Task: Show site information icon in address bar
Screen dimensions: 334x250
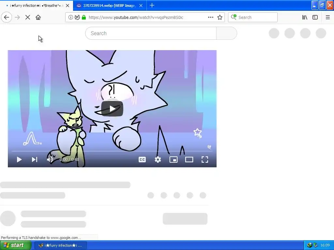Action: (70, 18)
